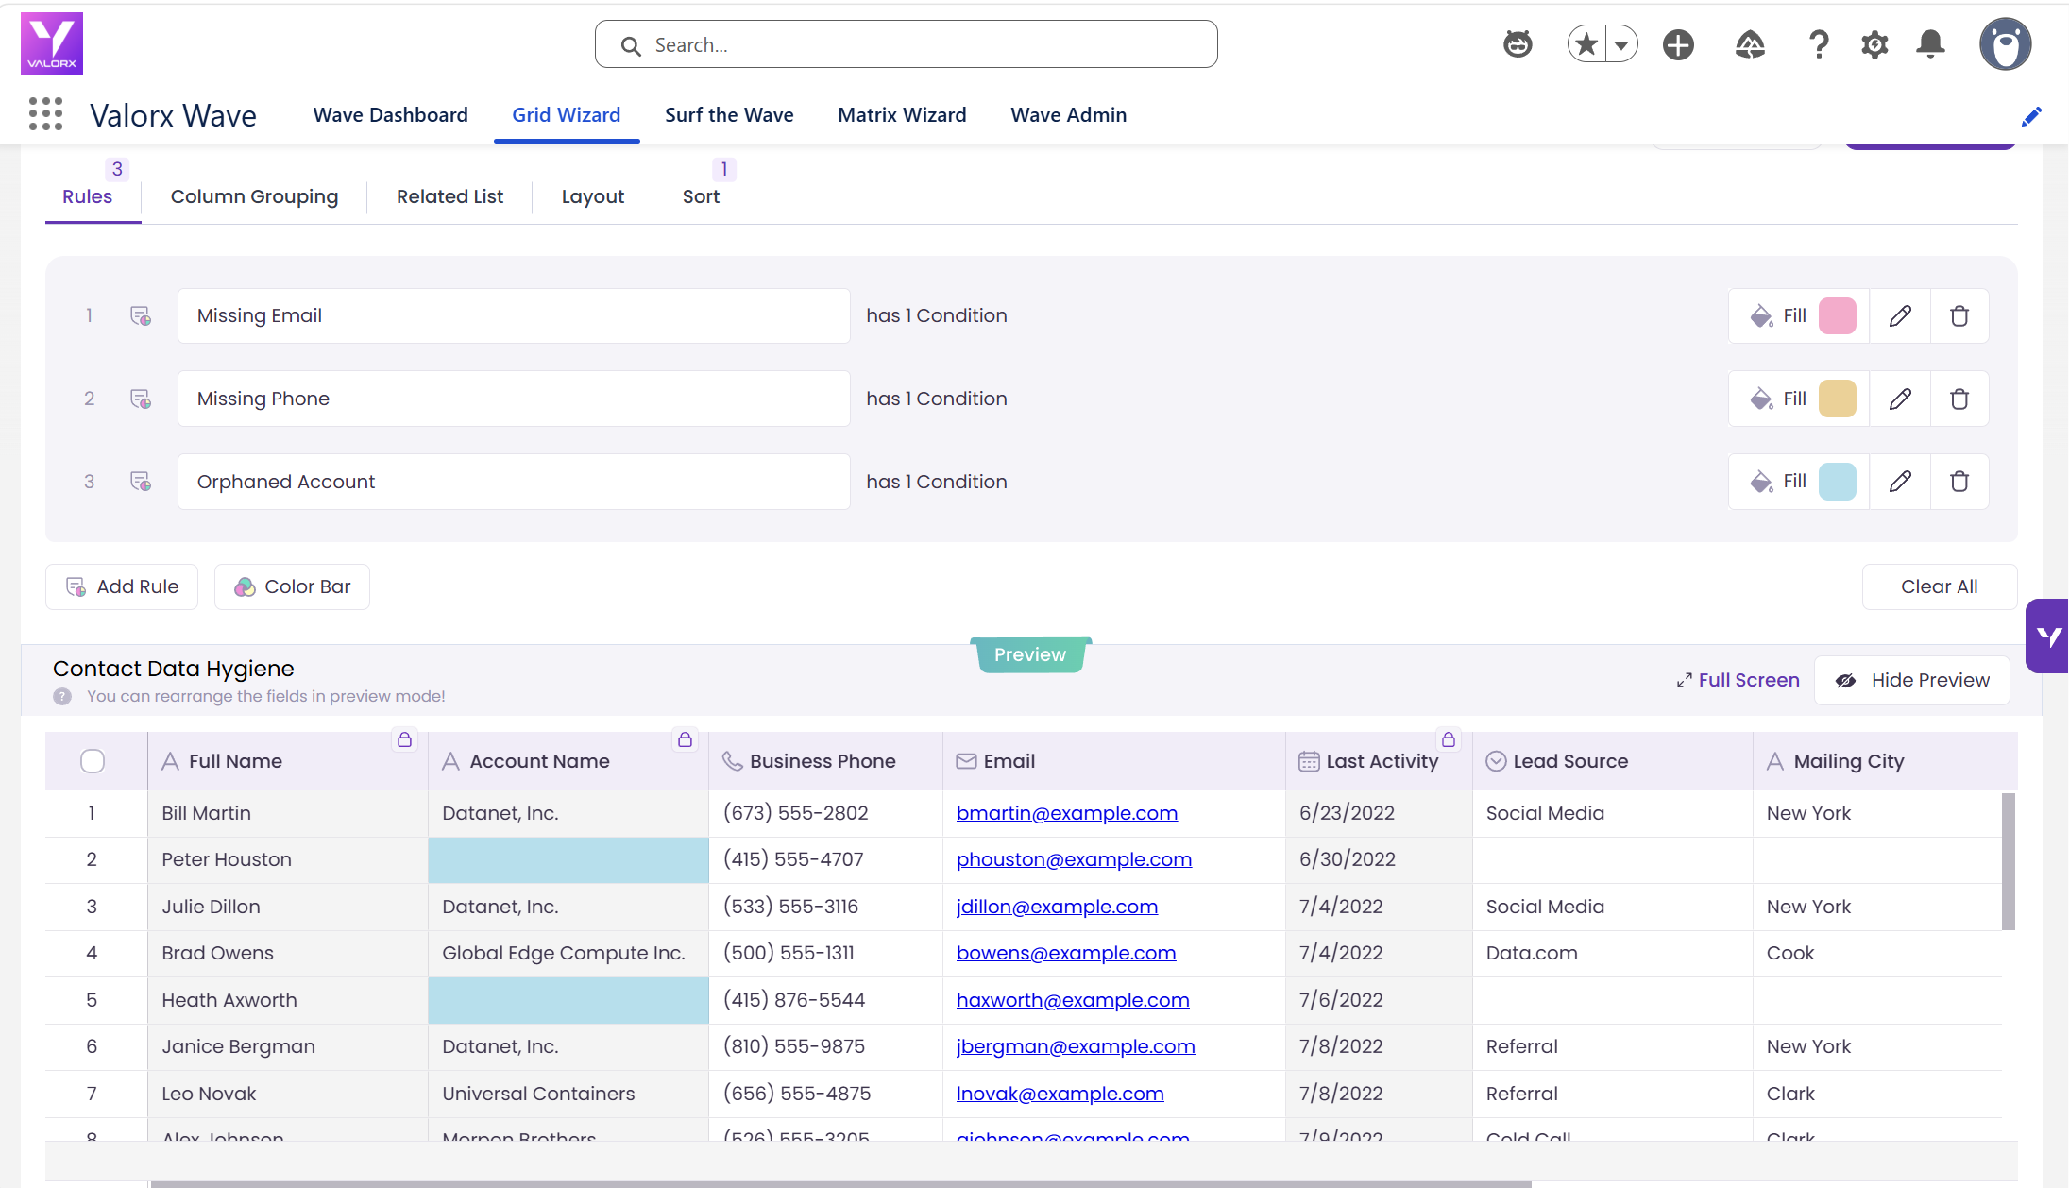Hide the preview panel
Image resolution: width=2069 pixels, height=1188 pixels.
[1911, 680]
